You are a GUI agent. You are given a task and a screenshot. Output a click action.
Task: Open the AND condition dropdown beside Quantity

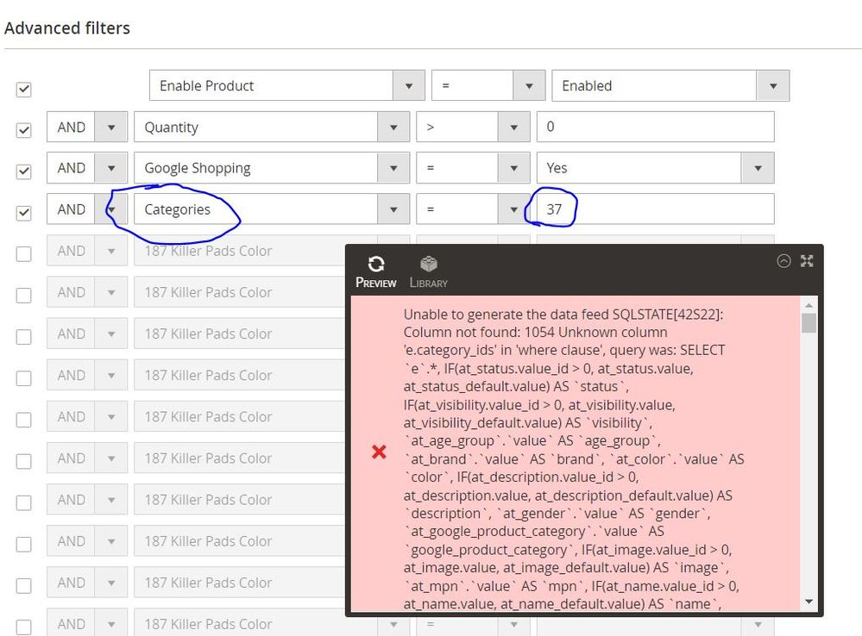[x=113, y=127]
